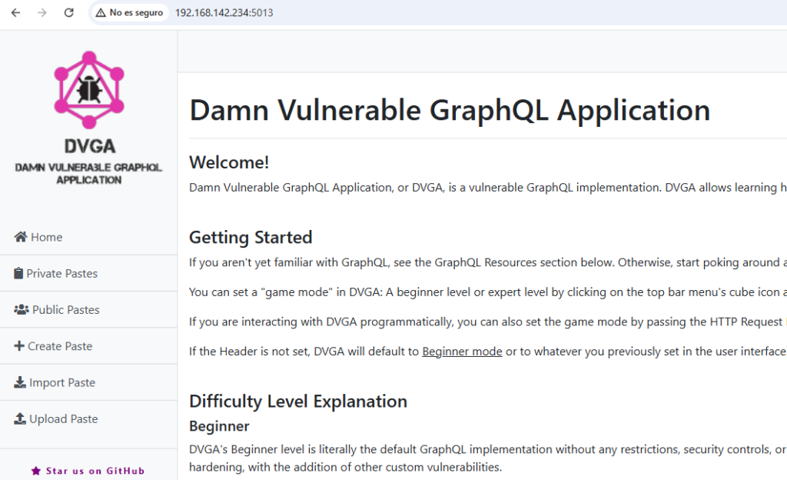Viewport: 787px width, 480px height.
Task: Click 'Damn Vulnerable GraphQL Application' main heading
Action: coord(450,110)
